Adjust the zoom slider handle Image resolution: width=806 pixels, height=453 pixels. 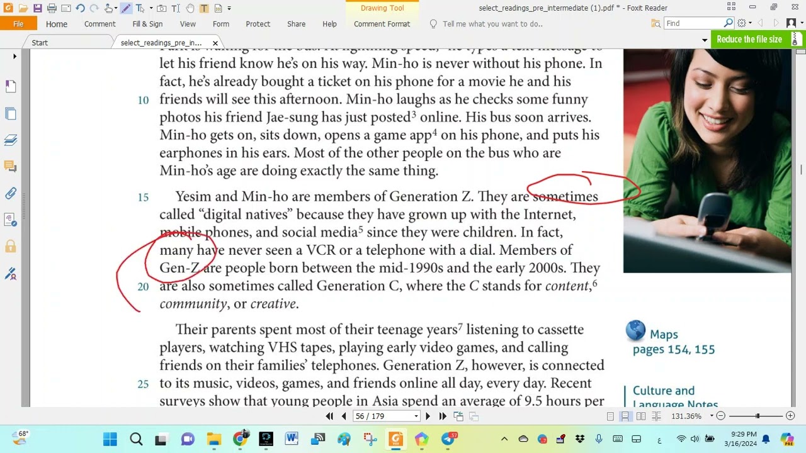pos(758,416)
